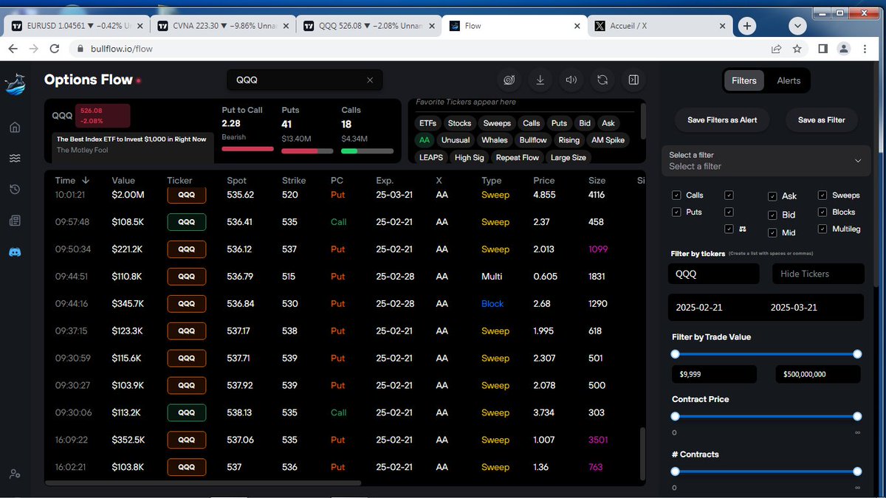886x498 pixels.
Task: Click left handle of # Contracts slider
Action: (675, 471)
